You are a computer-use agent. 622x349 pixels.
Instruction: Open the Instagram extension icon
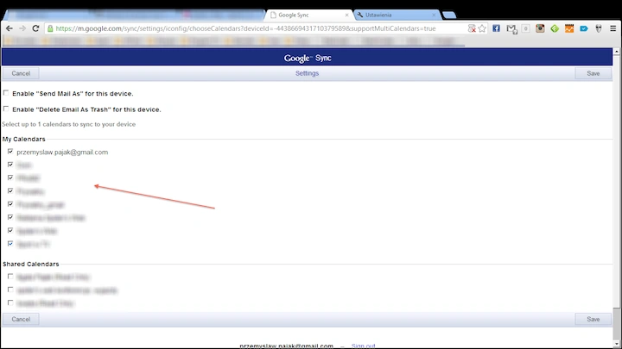[540, 28]
